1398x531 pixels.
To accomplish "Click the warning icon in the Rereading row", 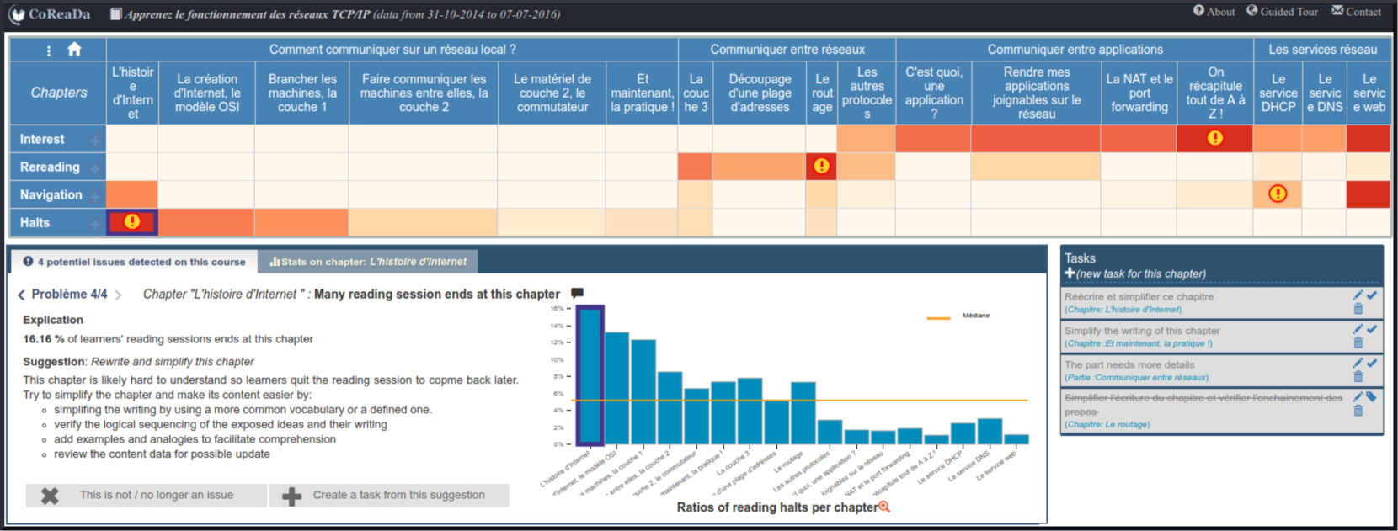I will click(821, 167).
